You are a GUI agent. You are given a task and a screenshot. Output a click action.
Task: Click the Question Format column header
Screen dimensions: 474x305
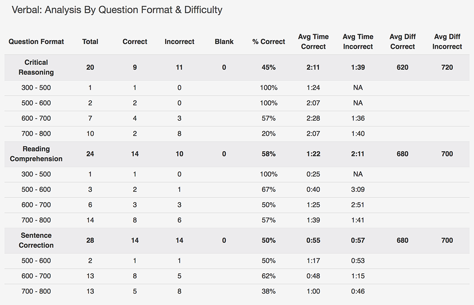click(x=36, y=42)
